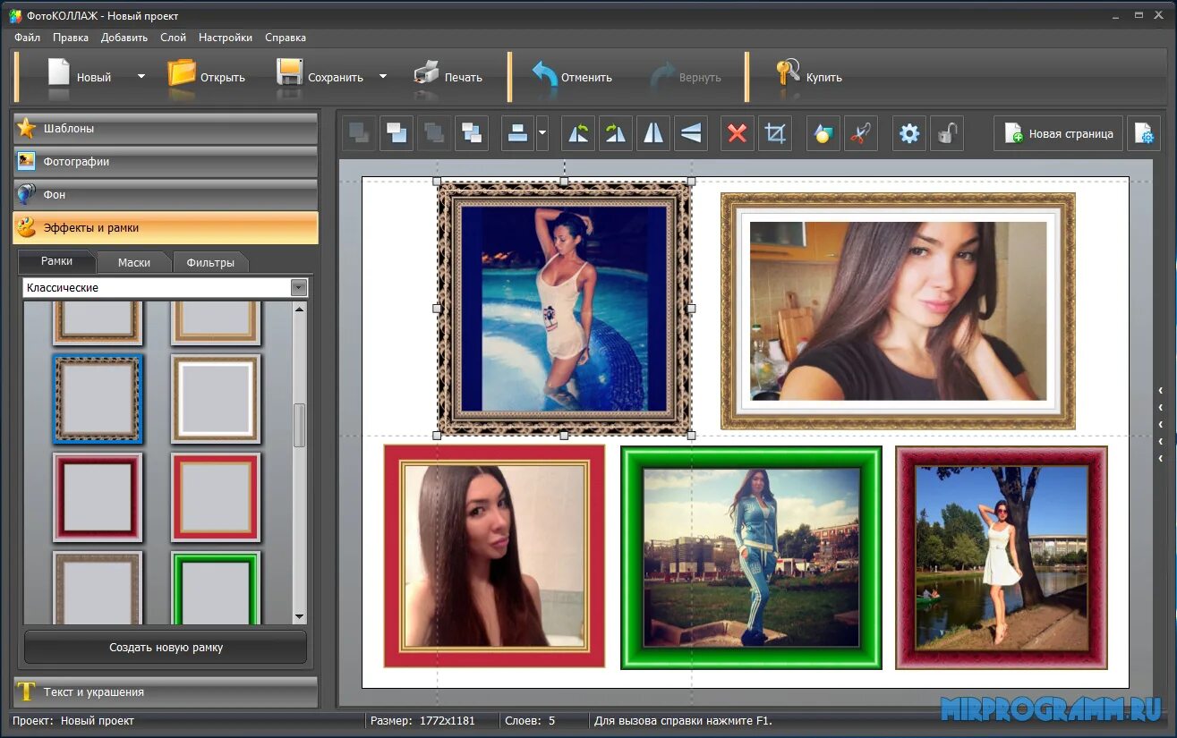Image resolution: width=1177 pixels, height=738 pixels.
Task: Open the Классические frame category dropdown
Action: [x=166, y=288]
